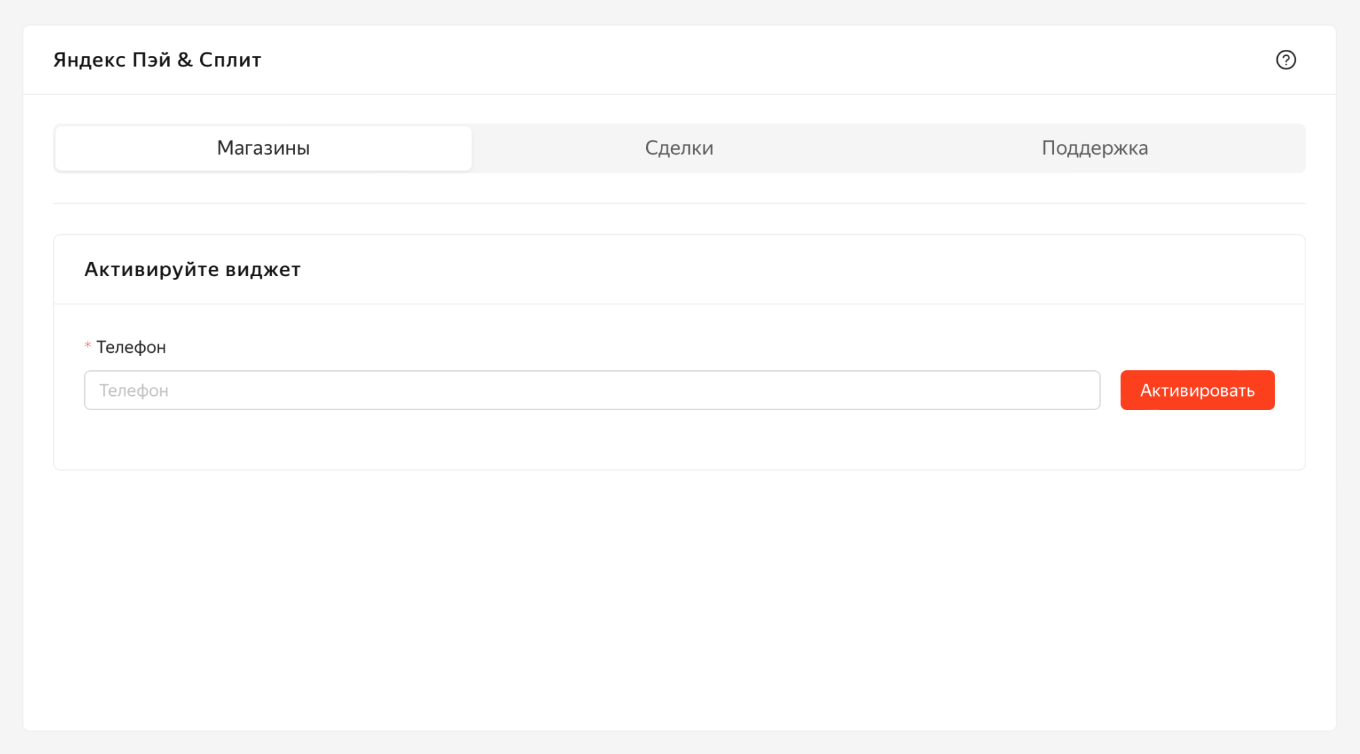Click the Телефон field label
This screenshot has width=1360, height=754.
[x=131, y=347]
